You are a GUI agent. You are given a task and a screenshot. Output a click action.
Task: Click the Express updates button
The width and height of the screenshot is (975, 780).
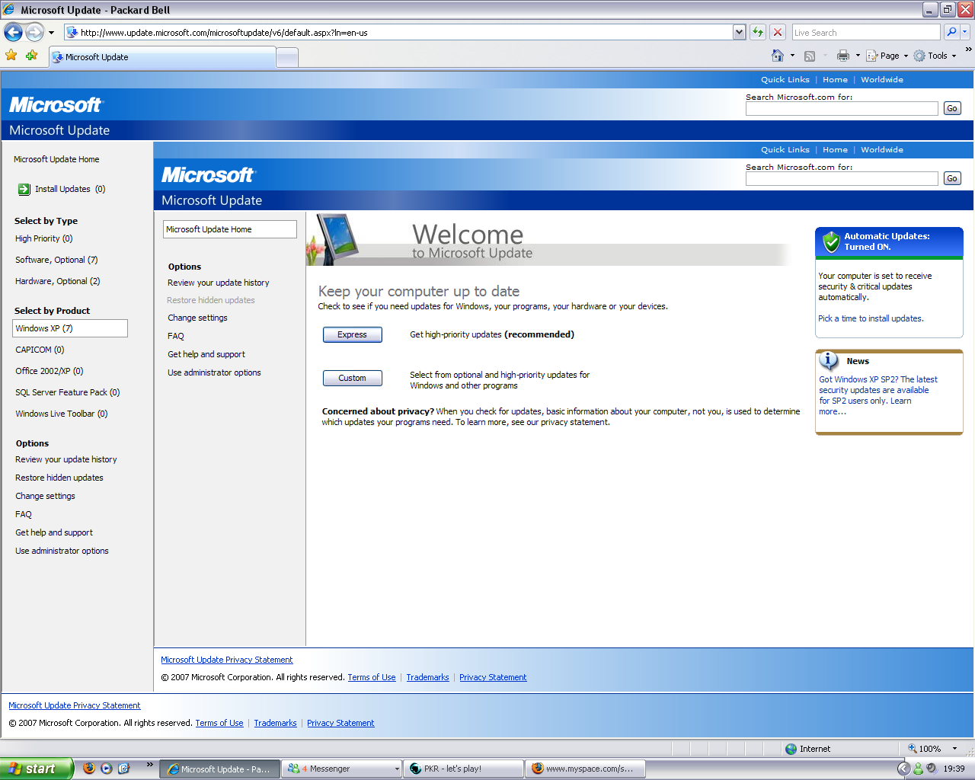click(x=353, y=334)
